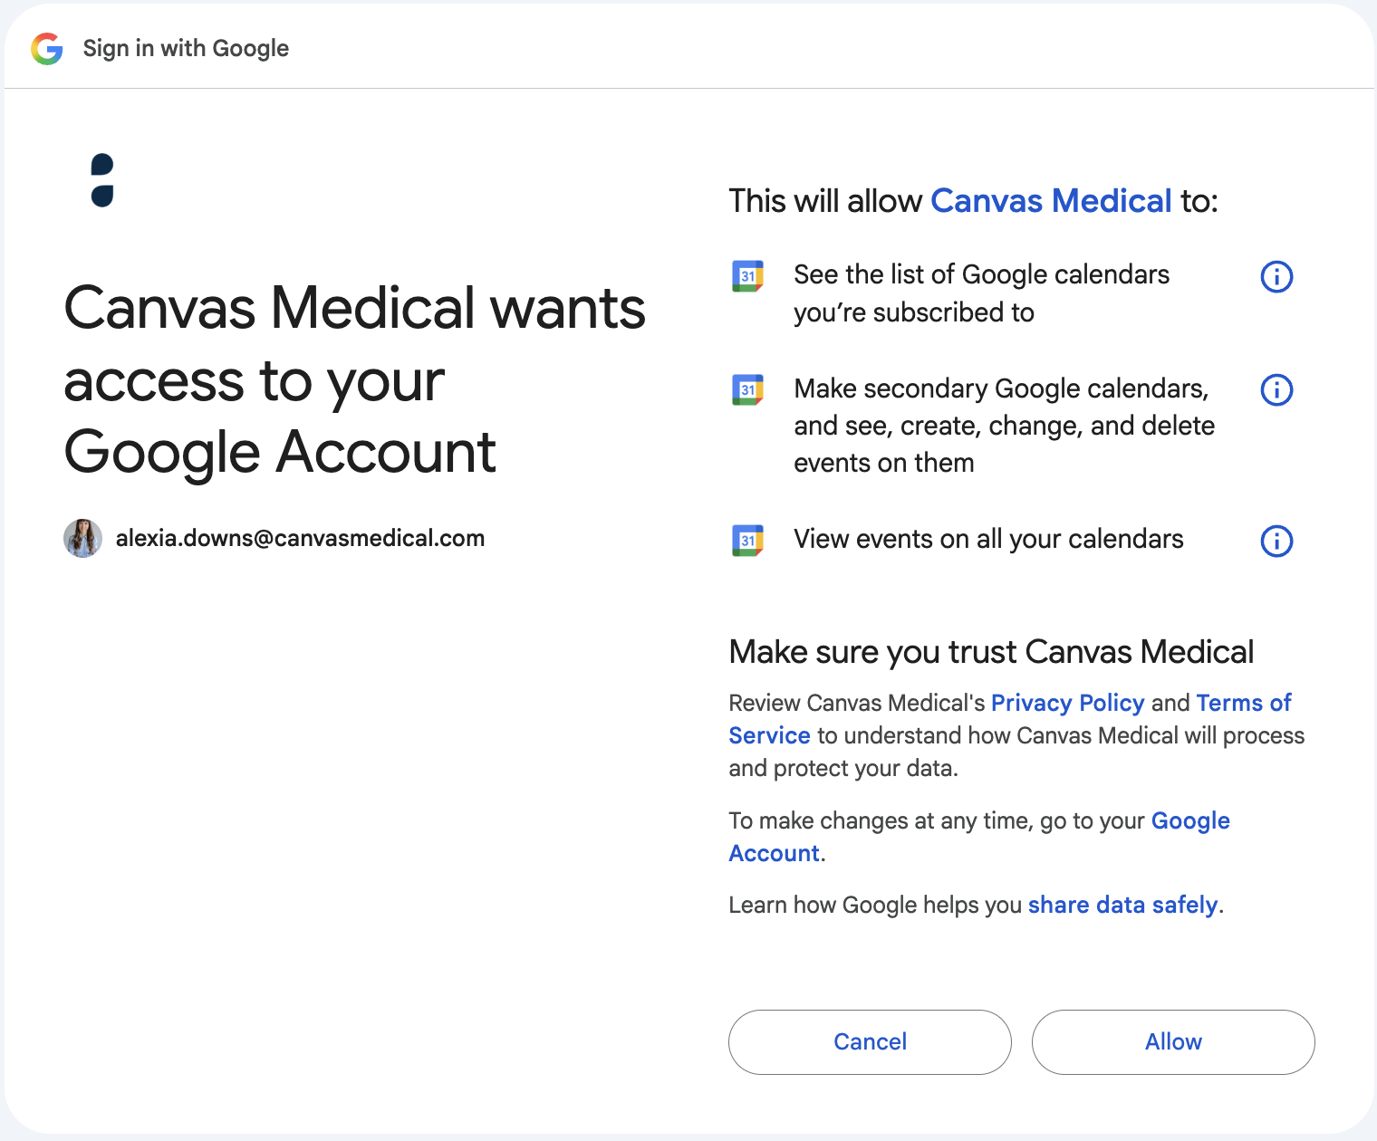Click 'Canvas Medical wants access' heading
Image resolution: width=1377 pixels, height=1141 pixels.
(x=354, y=380)
